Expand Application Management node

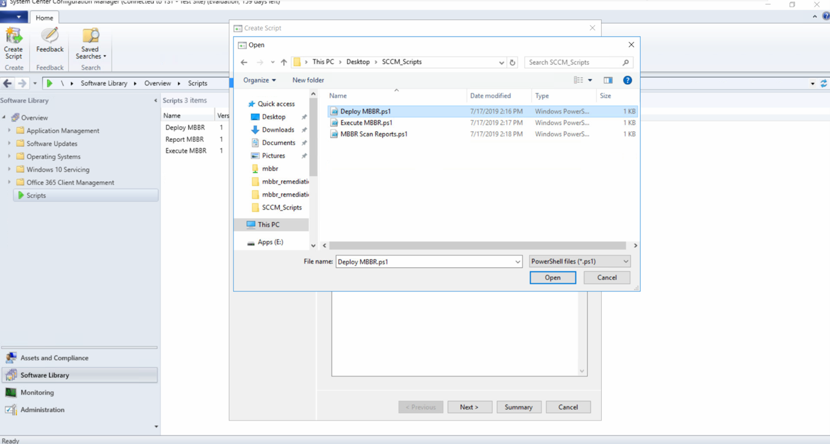tap(9, 131)
